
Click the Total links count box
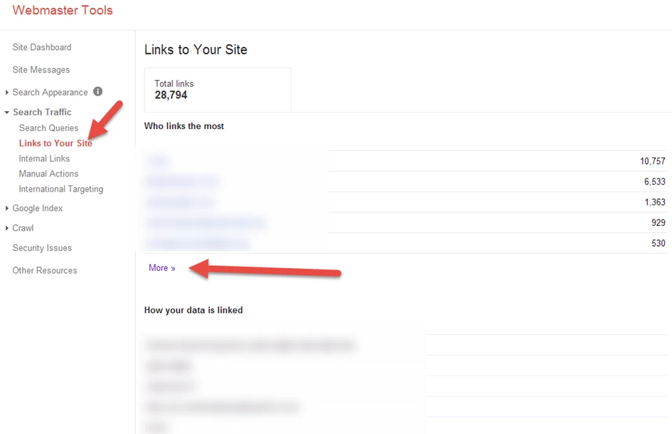pos(217,89)
